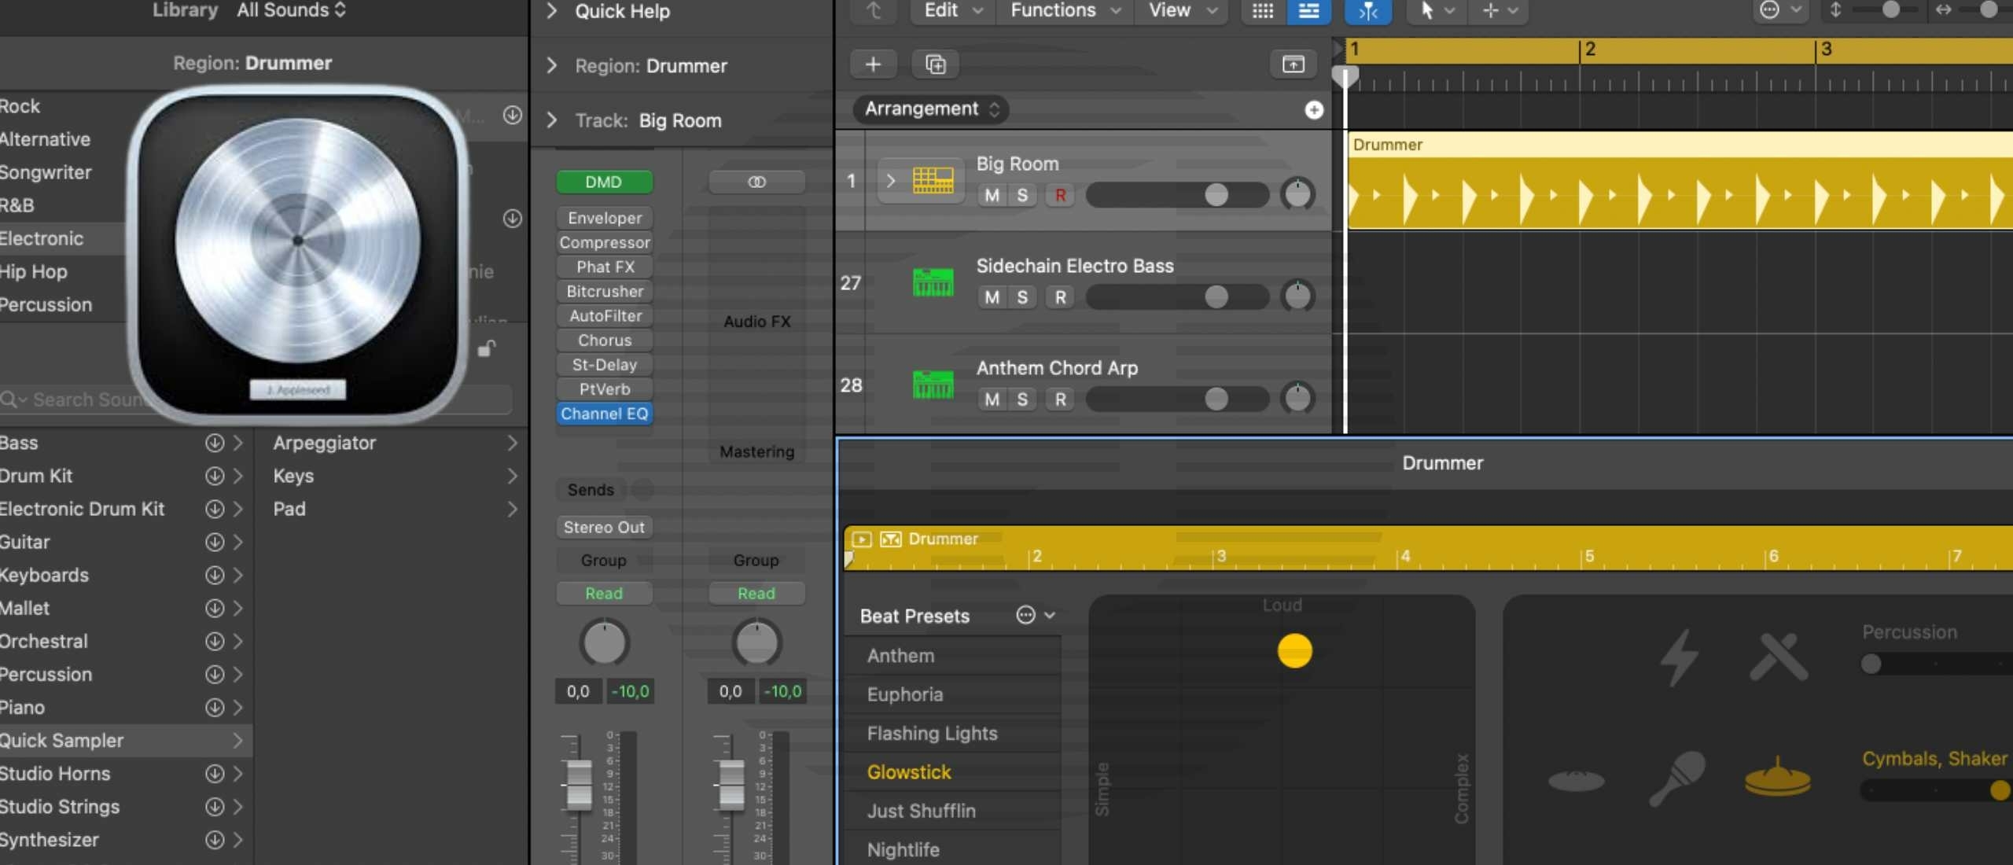Viewport: 2013px width, 865px height.
Task: Solo the Sidechain Electro Bass track
Action: [1021, 296]
